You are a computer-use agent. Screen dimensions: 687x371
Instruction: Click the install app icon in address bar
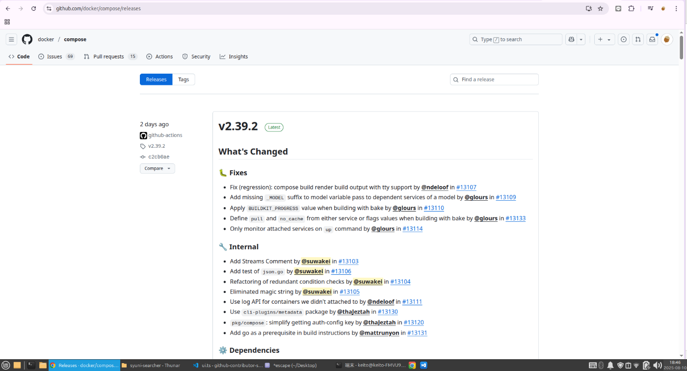point(588,8)
